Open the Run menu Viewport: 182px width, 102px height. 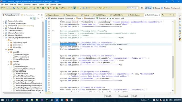[x=47, y=5]
